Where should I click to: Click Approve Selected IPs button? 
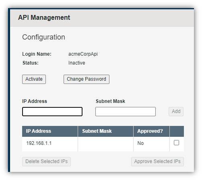pos(157,161)
